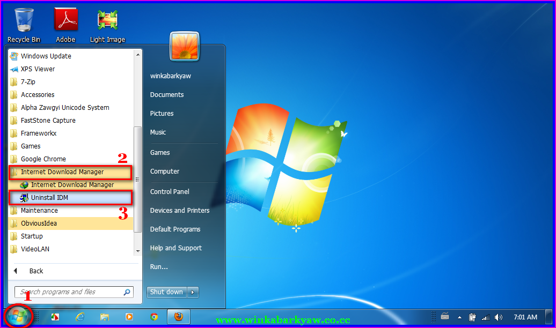This screenshot has width=556, height=328.
Task: Click the programs list scrollbar thumb
Action: 138,179
